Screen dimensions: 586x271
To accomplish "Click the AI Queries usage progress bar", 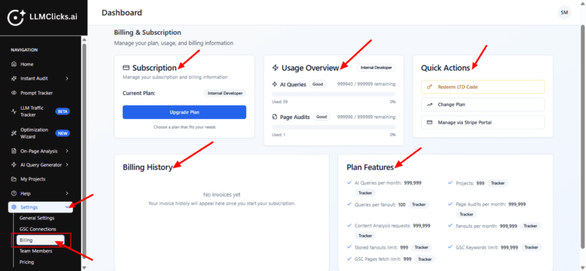I will (x=334, y=95).
